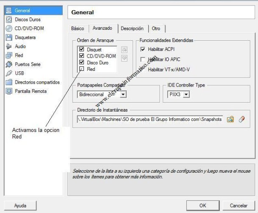
Task: Select Pantalla Remota label in sidebar
Action: [x=31, y=91]
